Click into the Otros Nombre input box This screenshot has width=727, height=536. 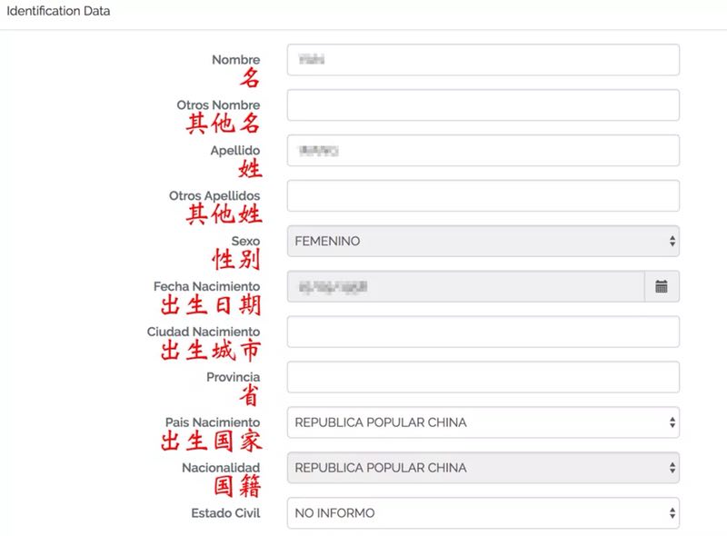pos(483,105)
